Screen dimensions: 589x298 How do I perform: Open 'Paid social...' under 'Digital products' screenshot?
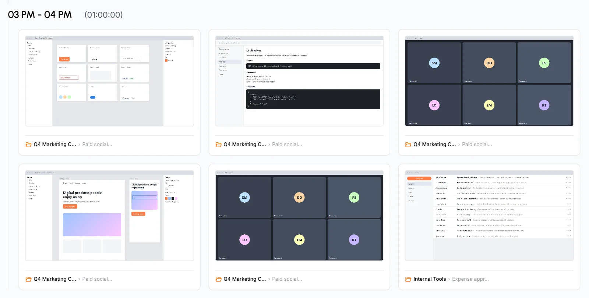click(97, 279)
